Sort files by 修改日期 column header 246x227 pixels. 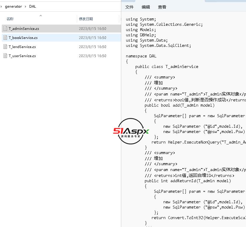(x=86, y=19)
